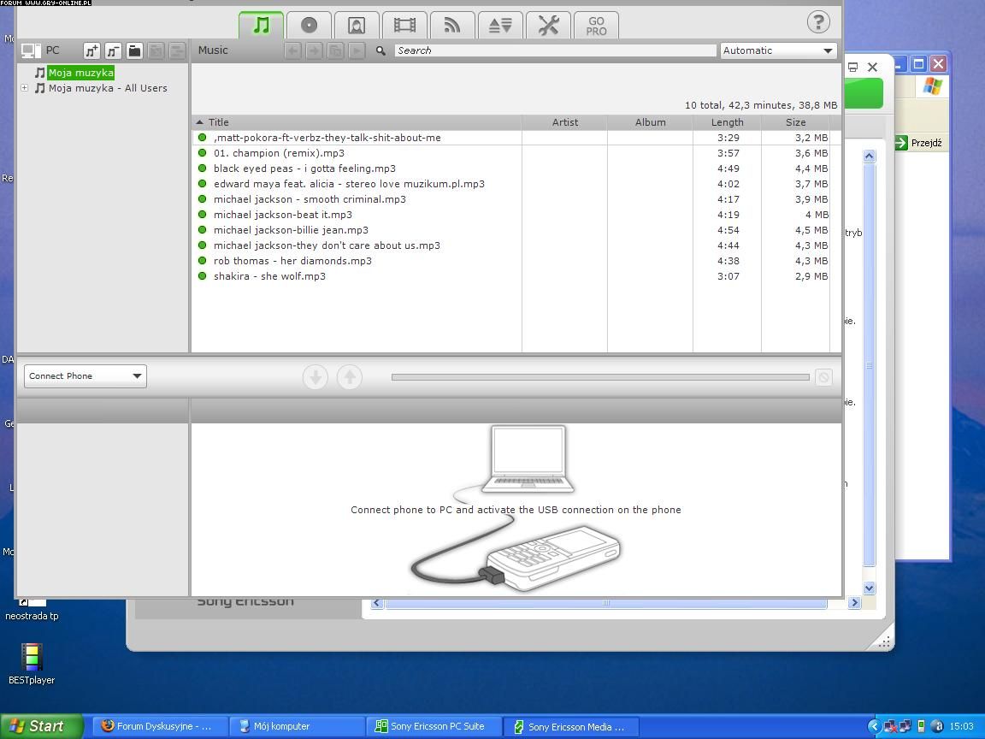Click in the Search input field
The height and width of the screenshot is (739, 985).
tap(555, 50)
